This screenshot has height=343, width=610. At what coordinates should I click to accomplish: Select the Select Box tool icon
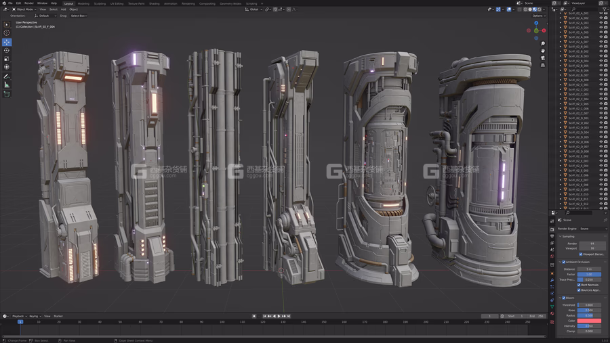(7, 24)
